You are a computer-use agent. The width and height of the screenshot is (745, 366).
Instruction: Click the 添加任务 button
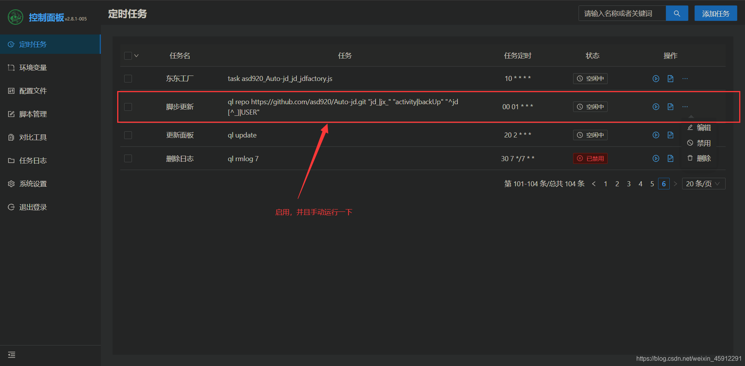[716, 14]
